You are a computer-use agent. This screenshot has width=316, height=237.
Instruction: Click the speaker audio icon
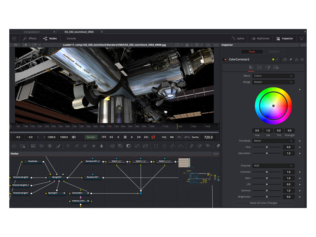coord(74,137)
